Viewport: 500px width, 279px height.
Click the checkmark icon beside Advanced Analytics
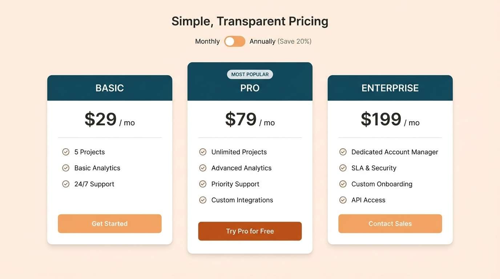coord(203,168)
